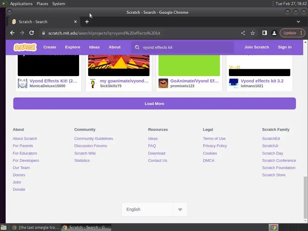Click the Applications menu icon in top panel

[x=5, y=4]
